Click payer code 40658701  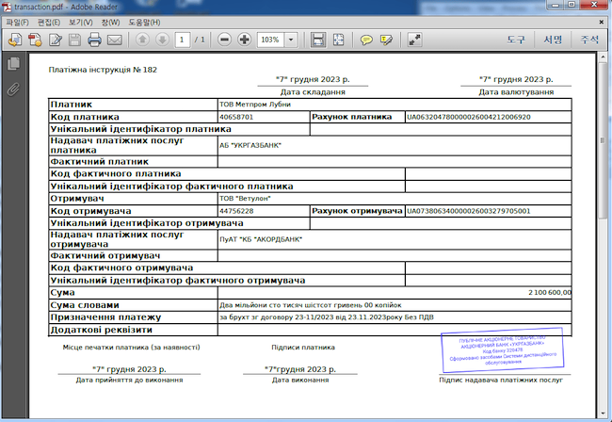tap(236, 117)
